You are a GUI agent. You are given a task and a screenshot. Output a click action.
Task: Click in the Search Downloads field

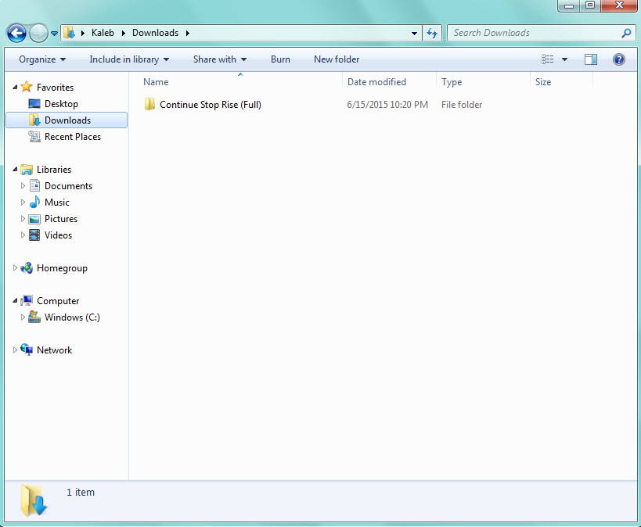pos(532,33)
